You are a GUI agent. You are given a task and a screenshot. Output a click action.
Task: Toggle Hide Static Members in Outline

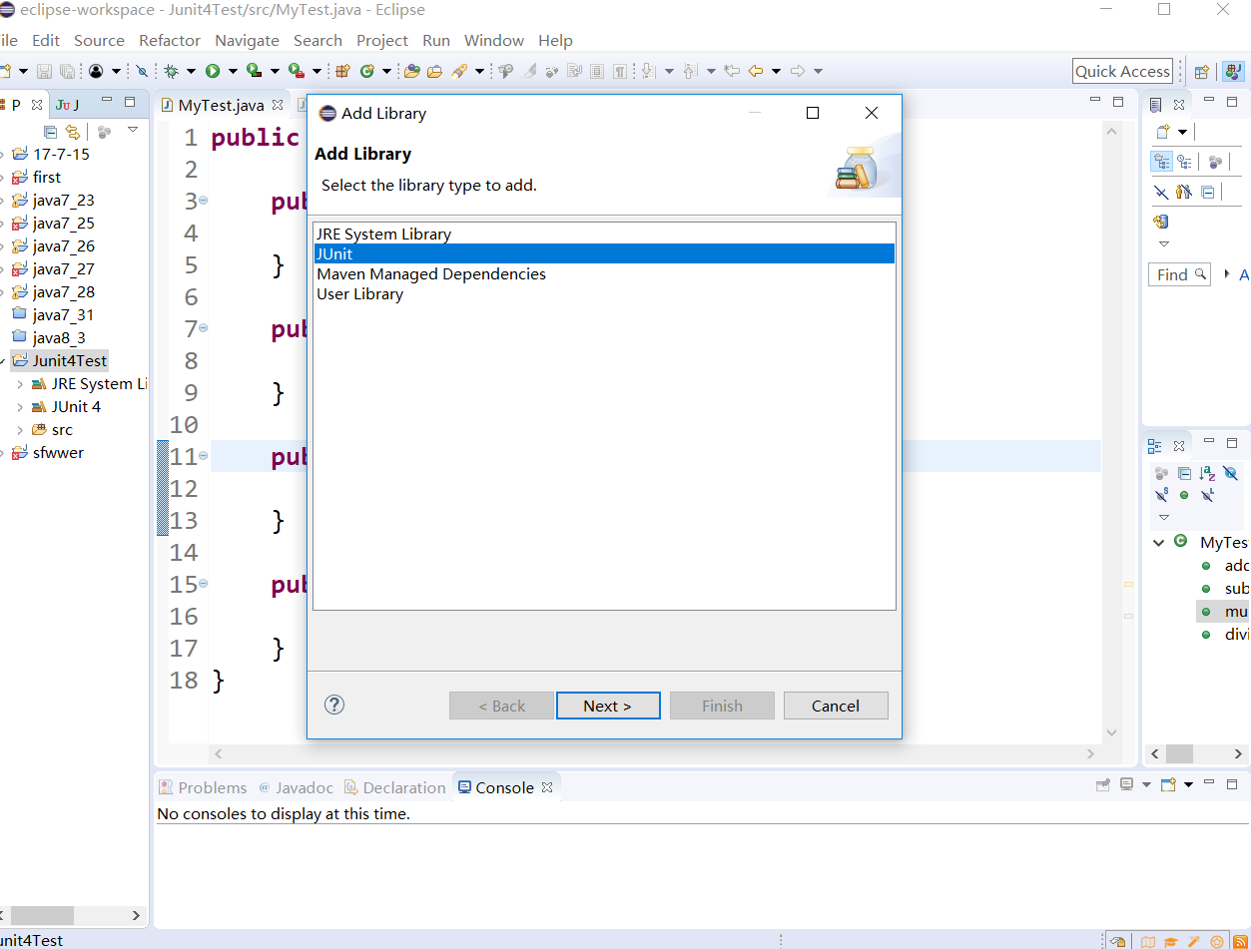[x=1161, y=495]
